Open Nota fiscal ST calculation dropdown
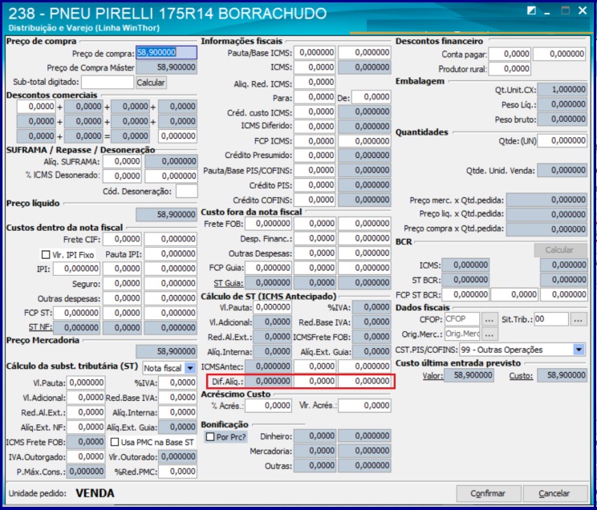This screenshot has height=510, width=597. [189, 368]
